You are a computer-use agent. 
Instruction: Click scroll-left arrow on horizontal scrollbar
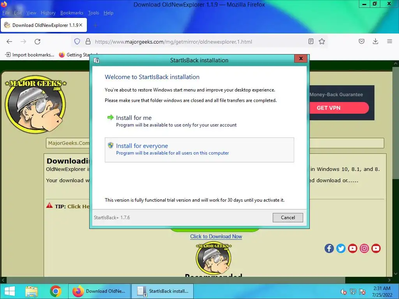3,280
